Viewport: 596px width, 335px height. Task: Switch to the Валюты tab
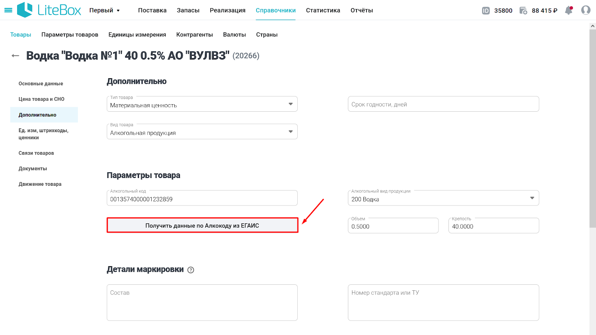234,35
